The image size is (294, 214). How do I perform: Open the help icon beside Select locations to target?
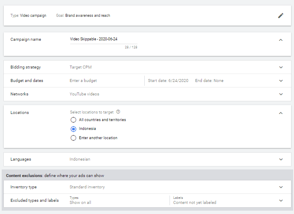(118, 112)
